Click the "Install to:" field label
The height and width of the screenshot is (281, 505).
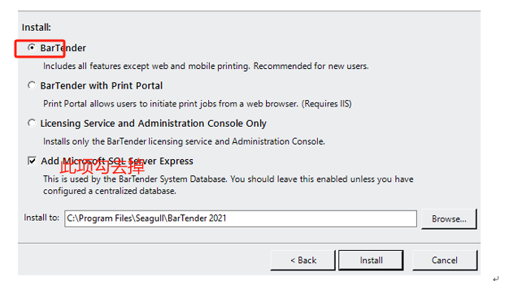click(x=41, y=218)
